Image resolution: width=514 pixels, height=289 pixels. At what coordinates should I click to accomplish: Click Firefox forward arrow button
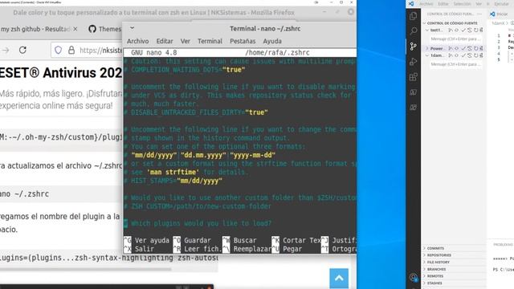(x=6, y=50)
